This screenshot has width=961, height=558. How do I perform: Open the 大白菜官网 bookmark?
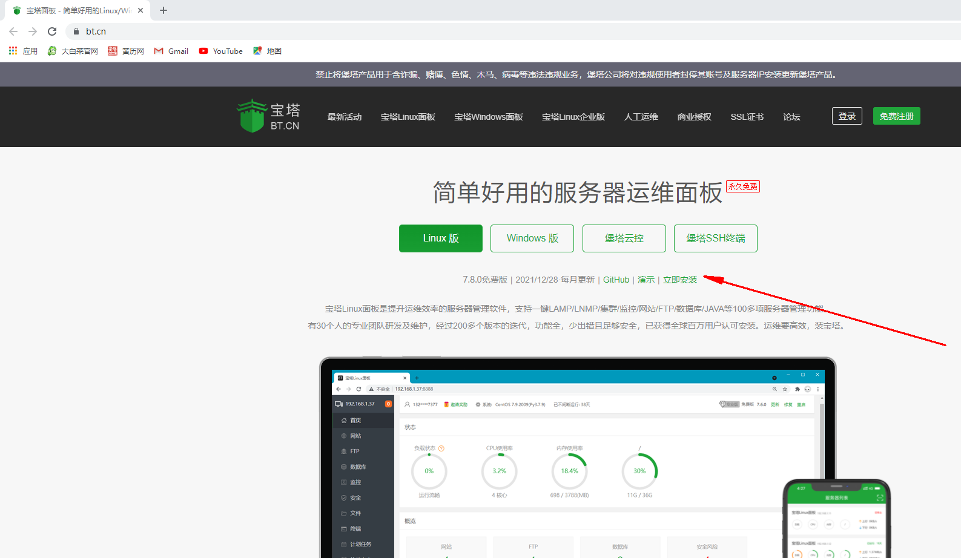[x=73, y=51]
